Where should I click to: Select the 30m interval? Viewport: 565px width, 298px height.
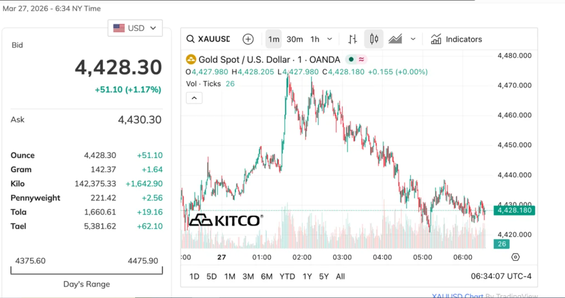(x=295, y=39)
